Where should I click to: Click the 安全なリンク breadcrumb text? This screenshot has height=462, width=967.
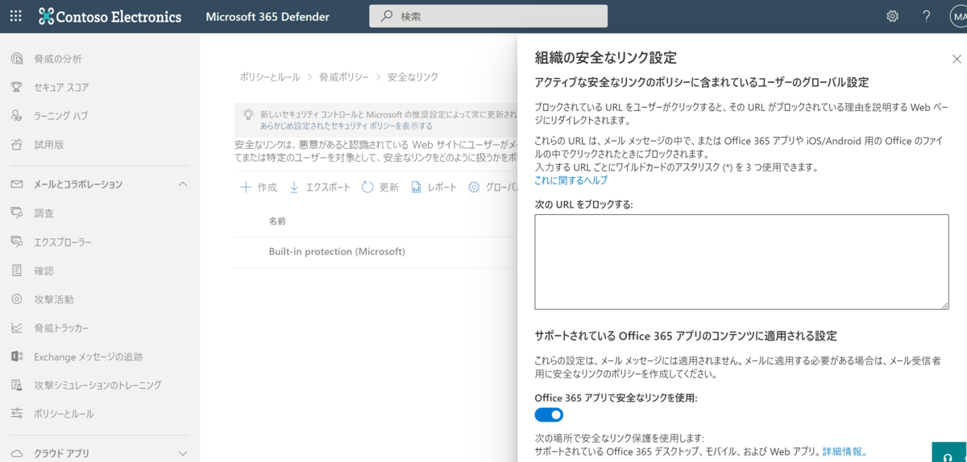(413, 76)
